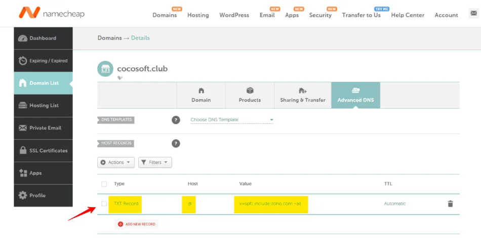The image size is (481, 238).
Task: Open the Account menu
Action: [447, 15]
